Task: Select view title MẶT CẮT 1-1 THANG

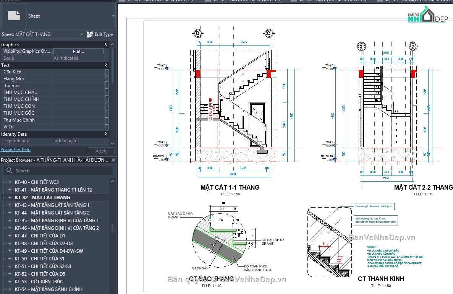Action: (x=230, y=187)
